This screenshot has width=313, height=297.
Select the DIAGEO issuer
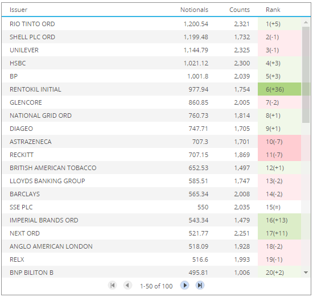tap(21, 129)
